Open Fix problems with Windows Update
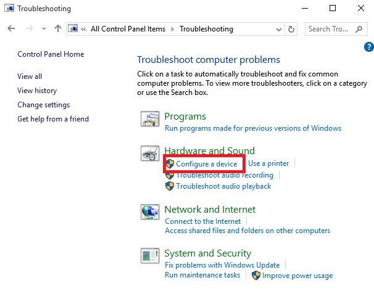 (222, 265)
